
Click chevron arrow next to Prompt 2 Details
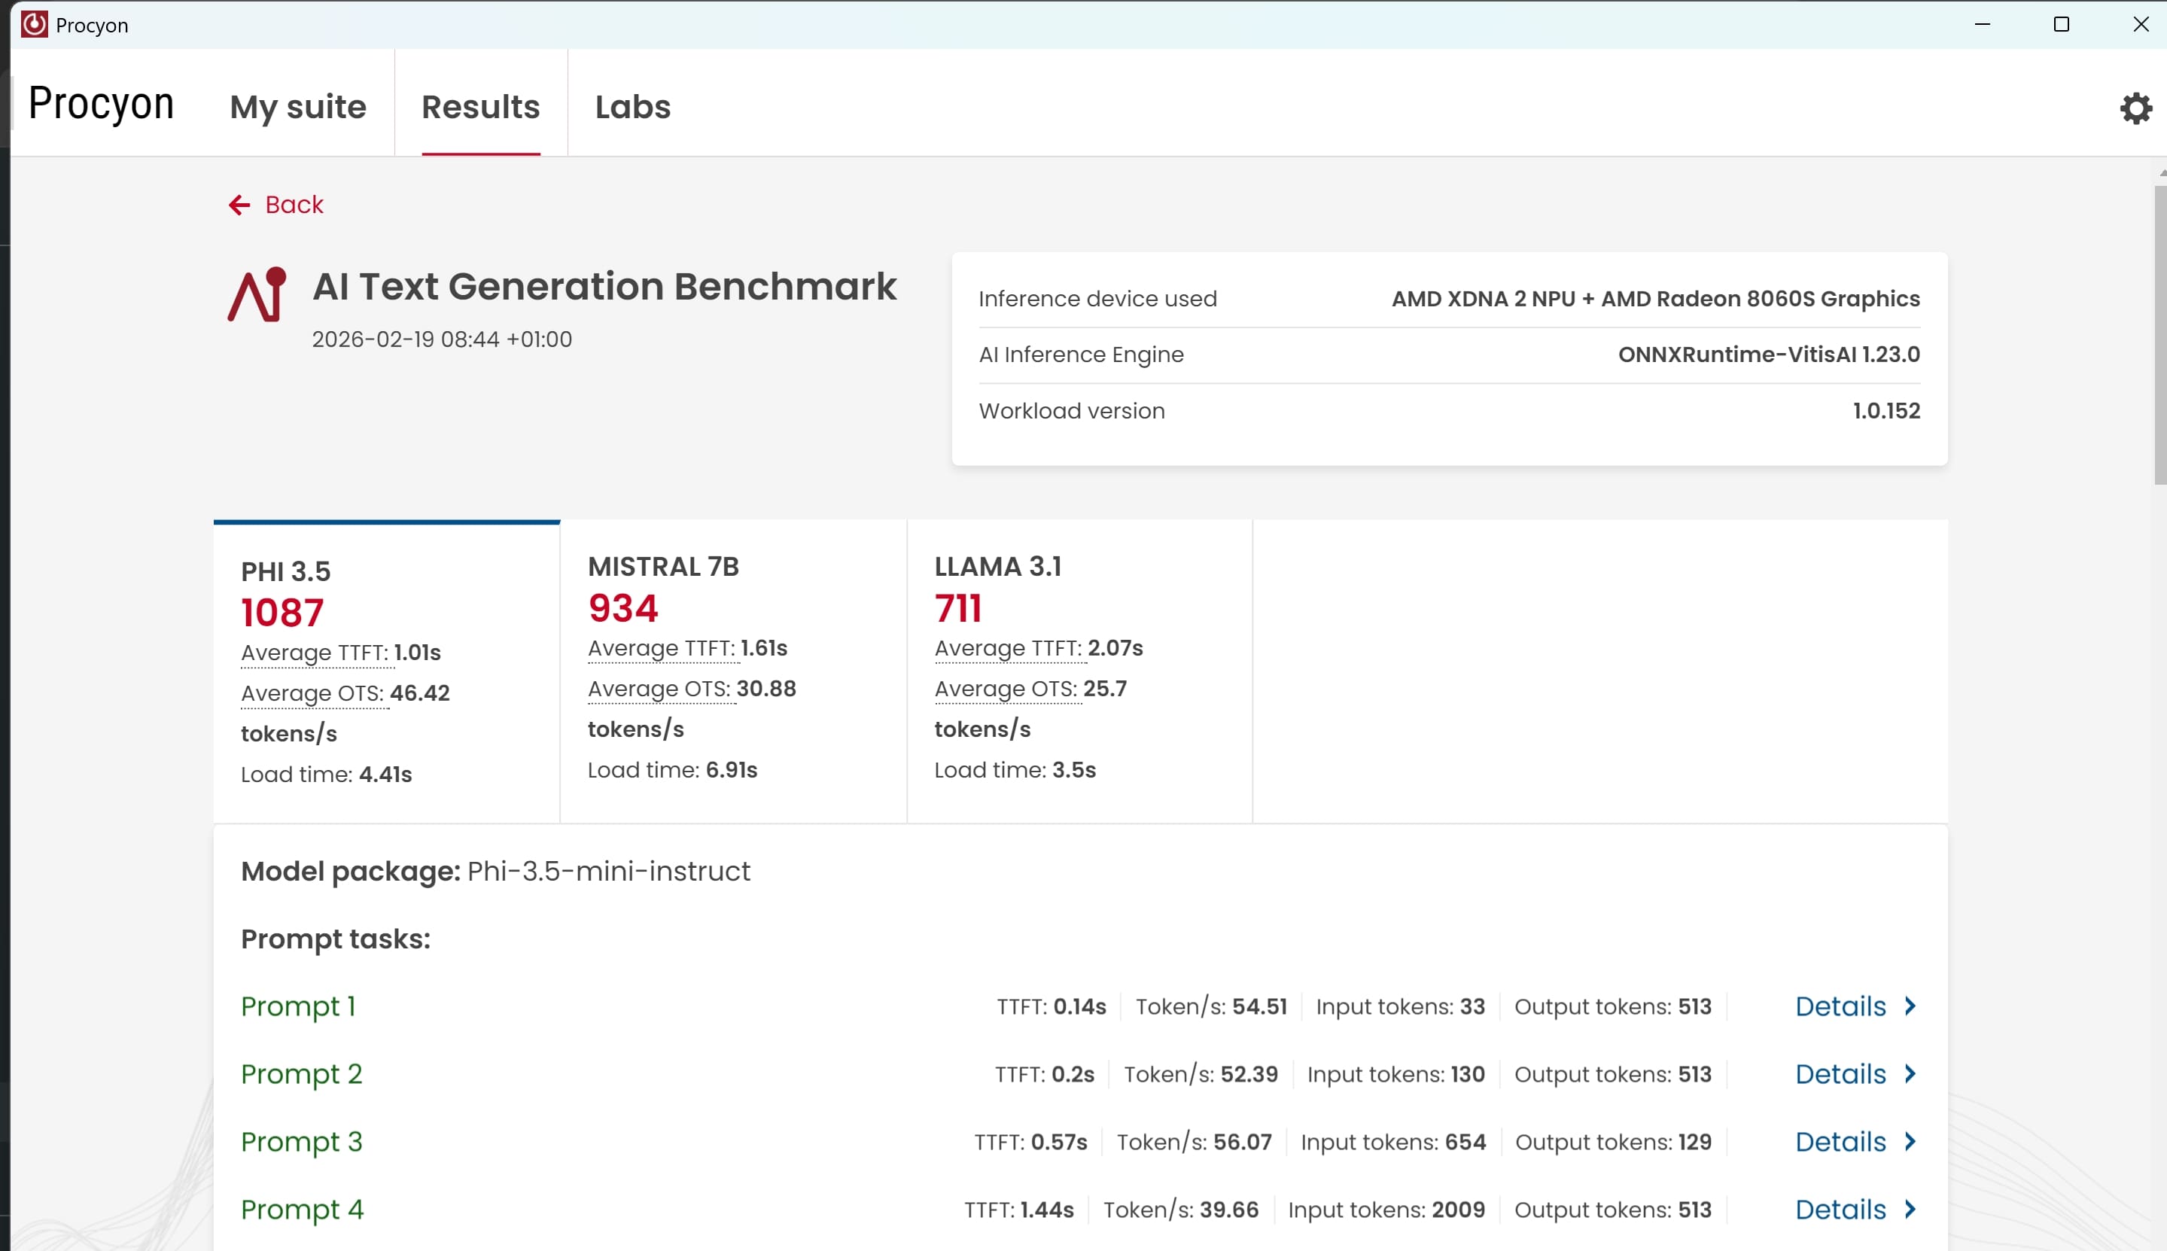tap(1910, 1074)
